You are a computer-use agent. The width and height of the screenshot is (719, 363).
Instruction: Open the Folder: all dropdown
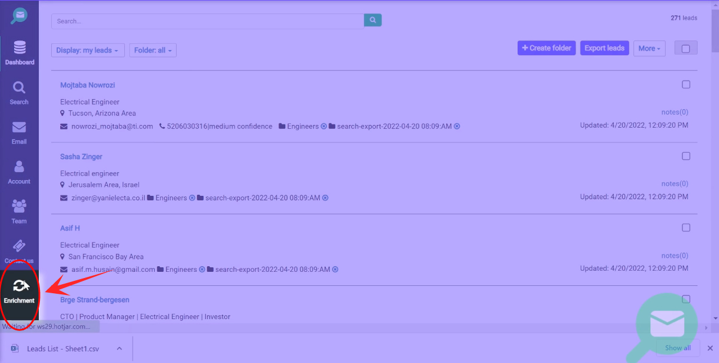[x=153, y=50]
